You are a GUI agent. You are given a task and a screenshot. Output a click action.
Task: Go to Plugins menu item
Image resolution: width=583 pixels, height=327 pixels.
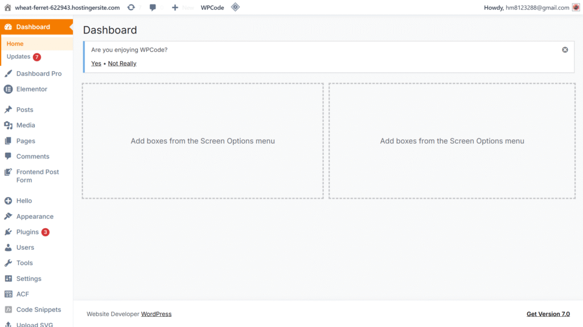27,232
